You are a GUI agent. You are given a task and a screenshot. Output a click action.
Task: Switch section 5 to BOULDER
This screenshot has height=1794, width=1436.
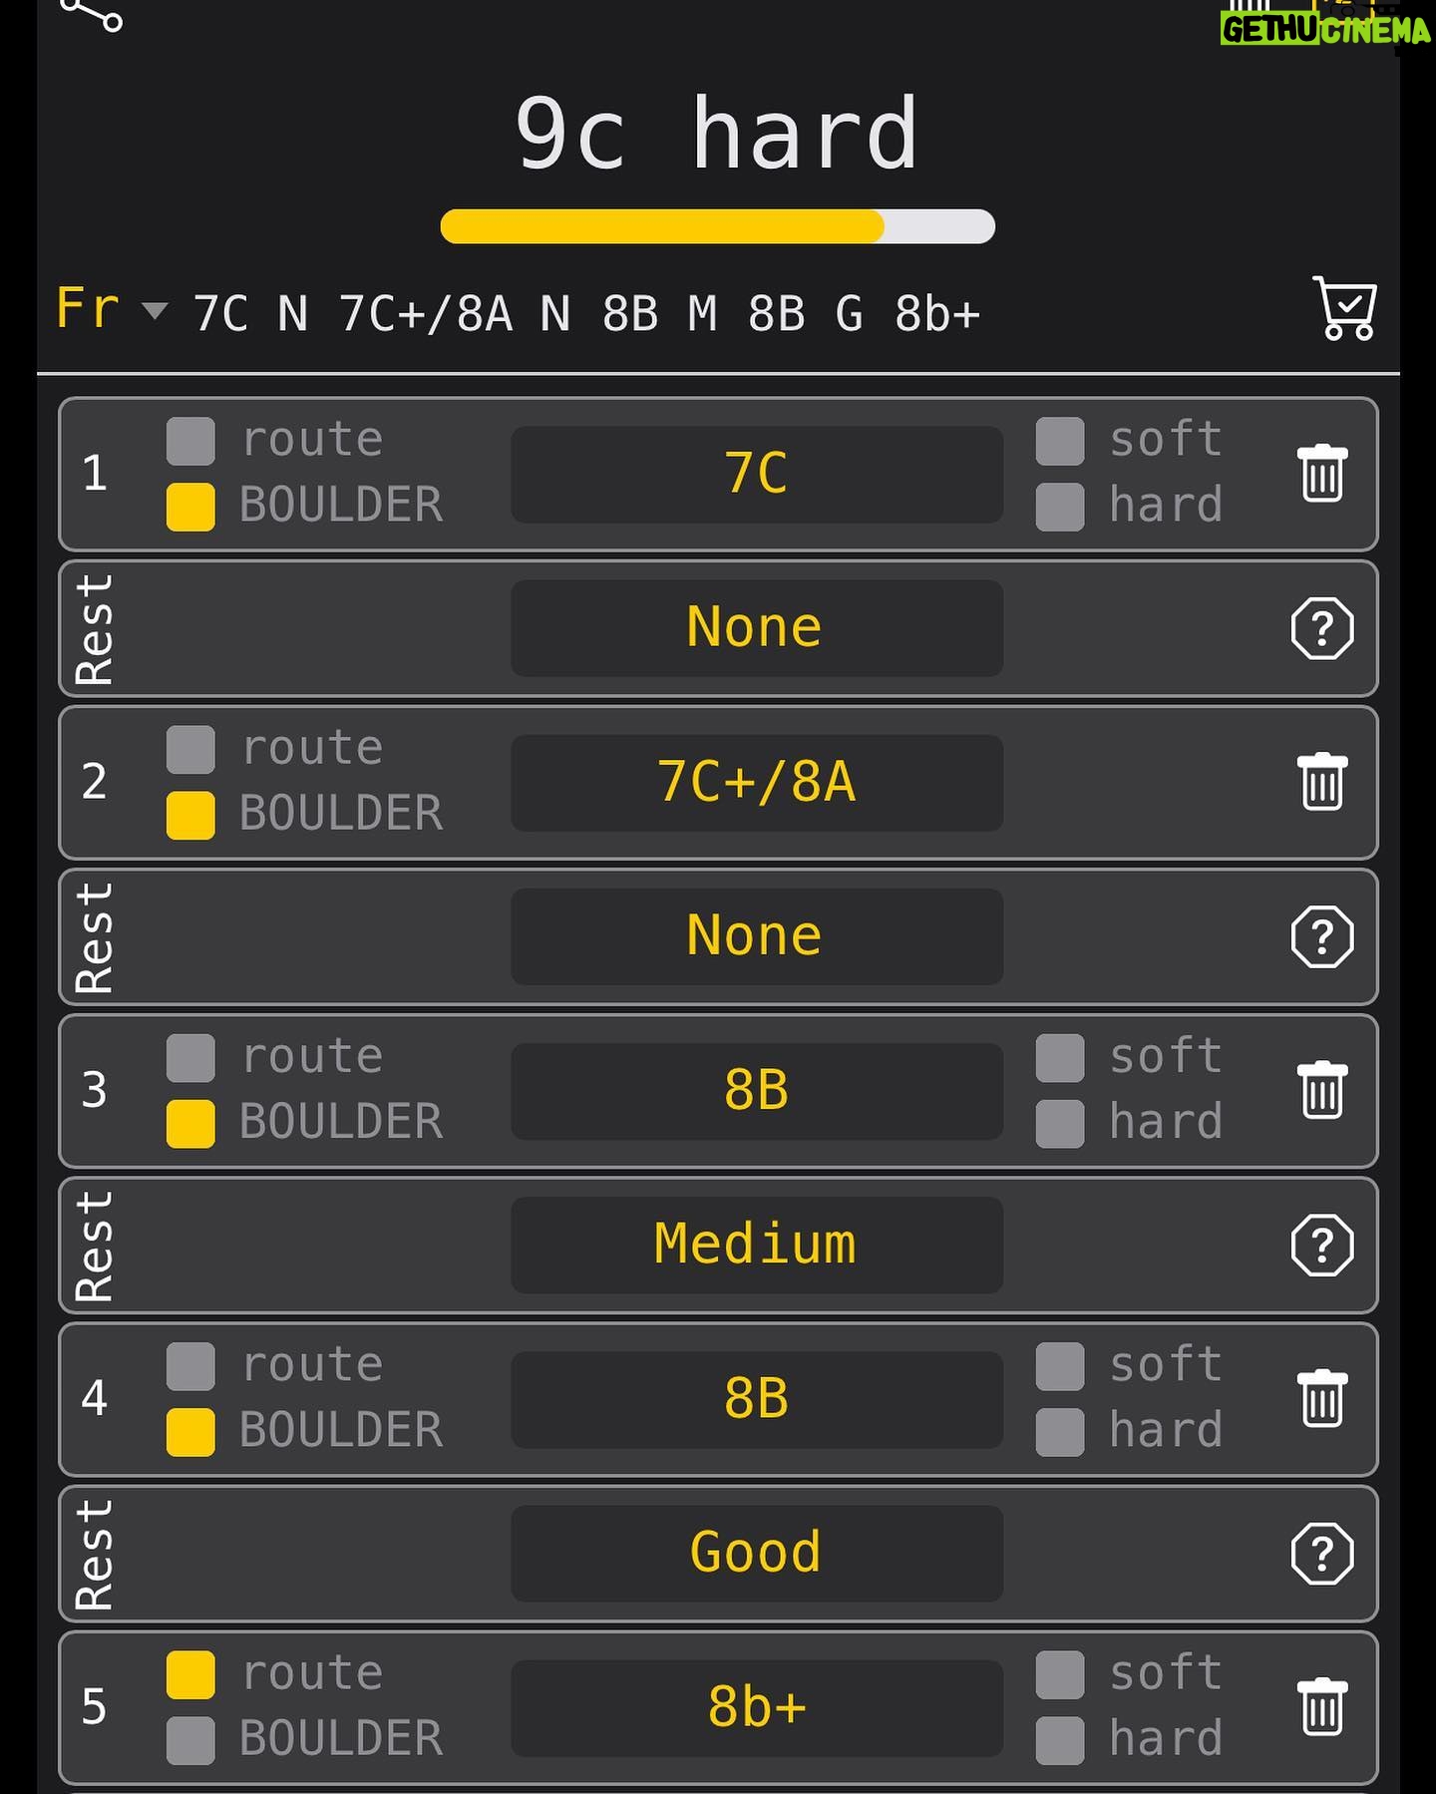pos(190,1740)
